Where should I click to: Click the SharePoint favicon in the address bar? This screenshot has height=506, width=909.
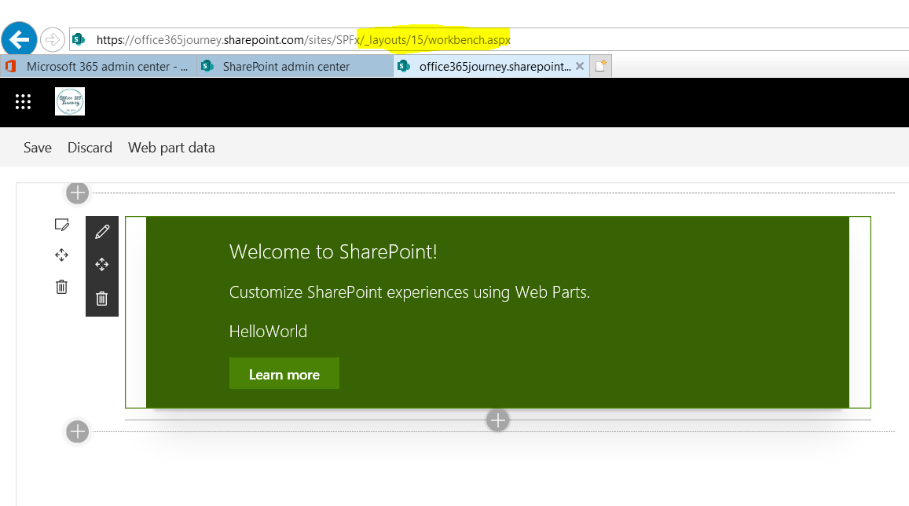79,39
